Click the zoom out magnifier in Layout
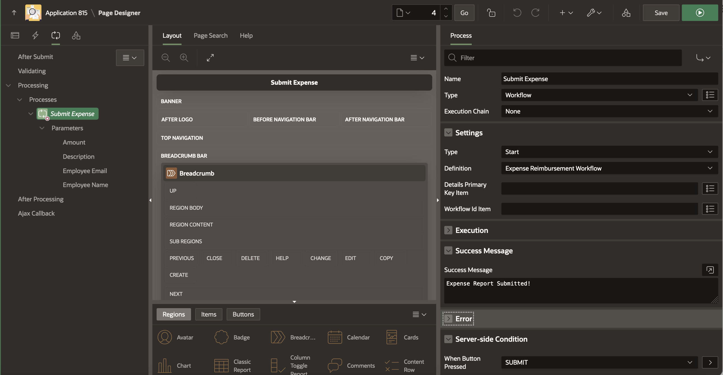Image resolution: width=723 pixels, height=375 pixels. tap(166, 58)
